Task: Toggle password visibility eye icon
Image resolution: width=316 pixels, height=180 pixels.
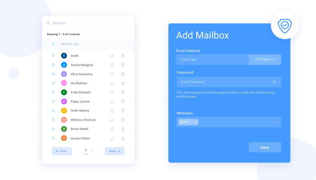Action: coord(274,82)
